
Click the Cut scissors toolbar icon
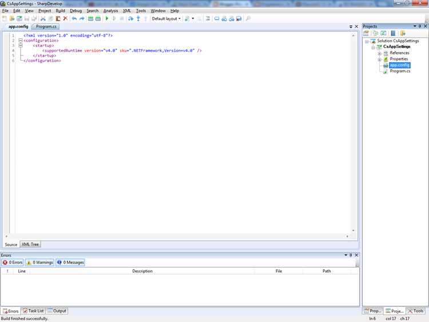pyautogui.click(x=43, y=19)
